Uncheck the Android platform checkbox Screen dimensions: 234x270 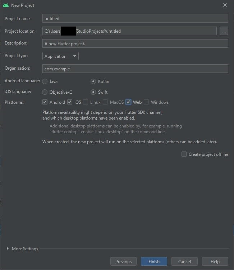click(x=45, y=102)
